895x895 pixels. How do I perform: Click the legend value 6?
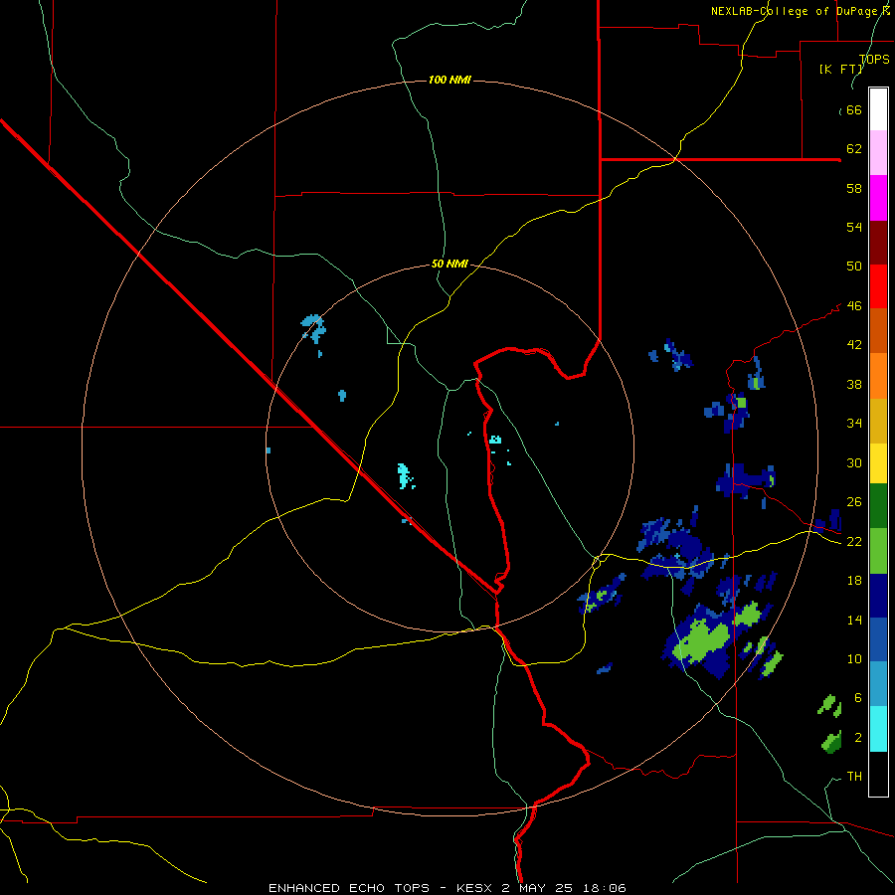click(858, 697)
